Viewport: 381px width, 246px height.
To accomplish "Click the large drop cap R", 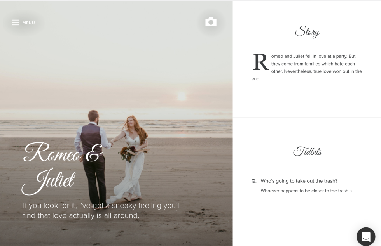I will [x=261, y=62].
